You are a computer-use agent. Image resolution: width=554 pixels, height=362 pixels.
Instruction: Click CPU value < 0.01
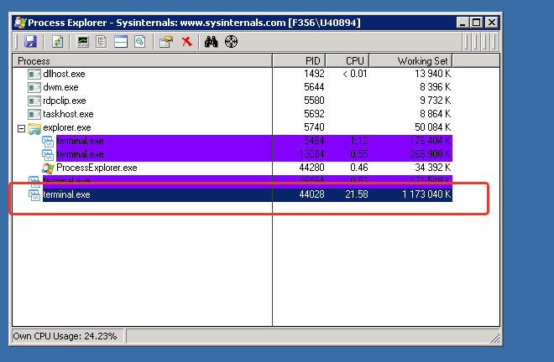tap(355, 74)
